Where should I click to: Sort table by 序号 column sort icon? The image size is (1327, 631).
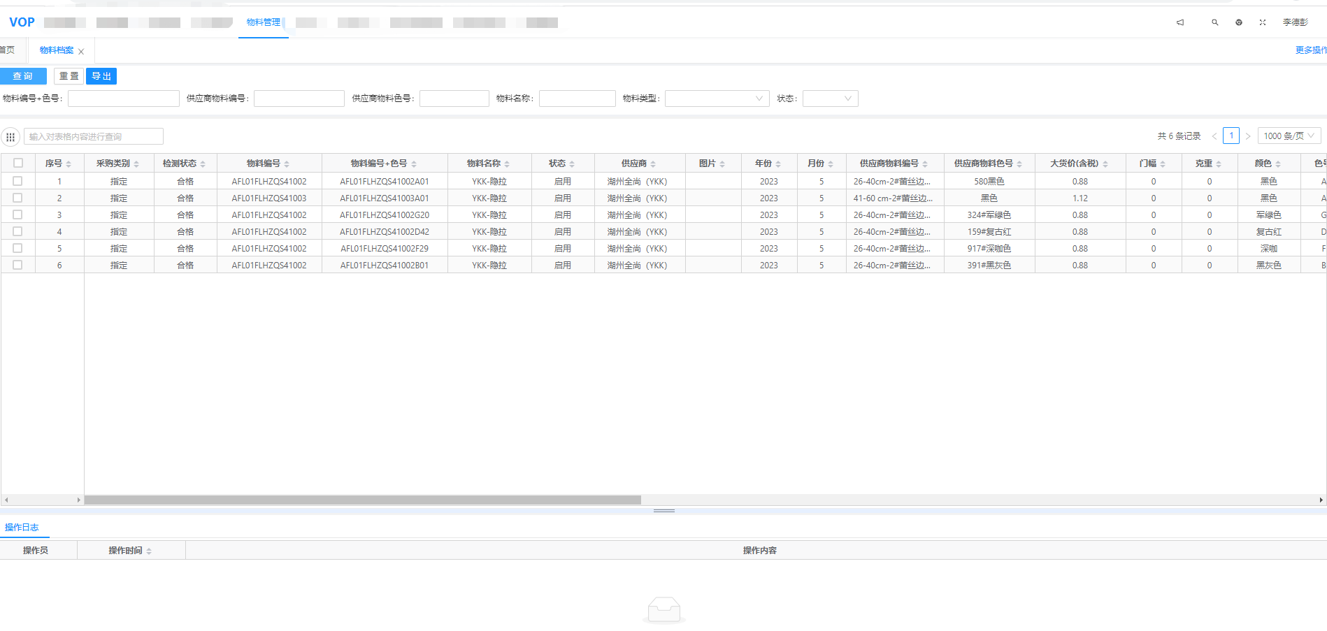tap(69, 164)
